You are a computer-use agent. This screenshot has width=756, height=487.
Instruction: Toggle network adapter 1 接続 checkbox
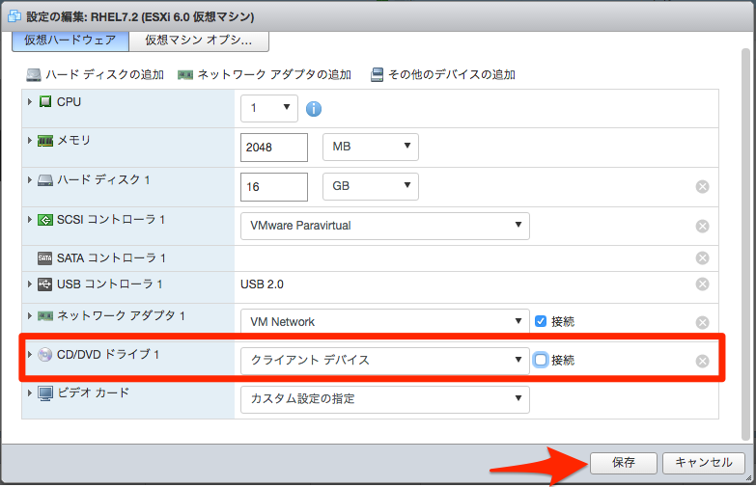(x=541, y=321)
